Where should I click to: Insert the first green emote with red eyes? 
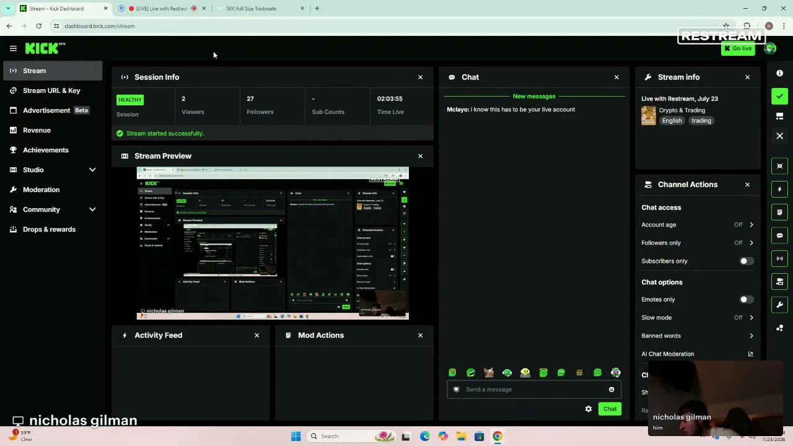click(452, 373)
